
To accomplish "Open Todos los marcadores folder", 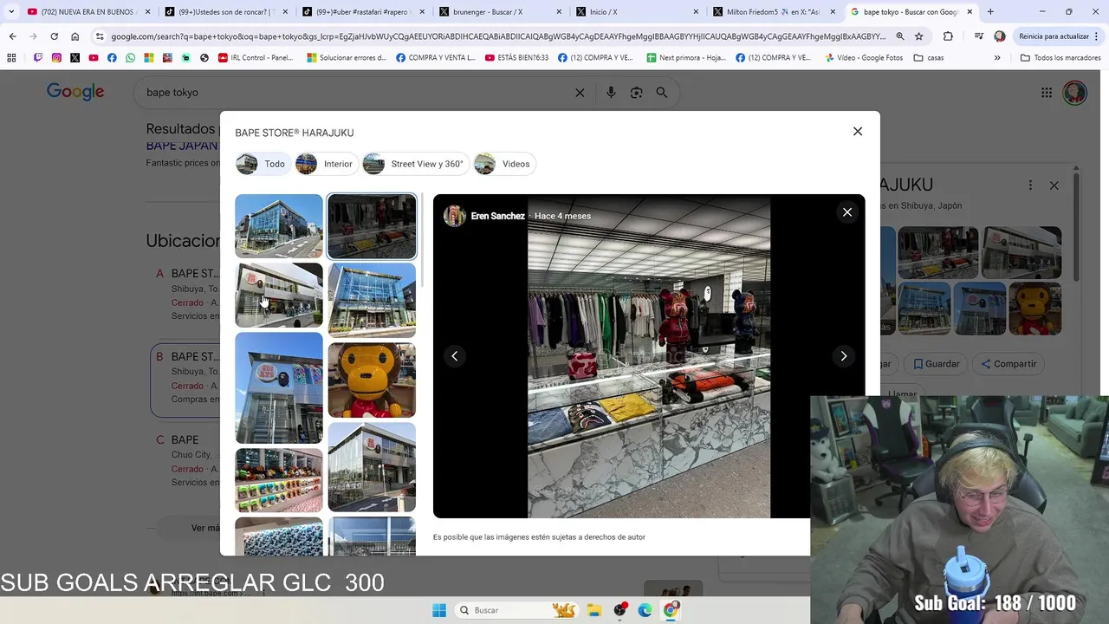I will pos(1060,58).
